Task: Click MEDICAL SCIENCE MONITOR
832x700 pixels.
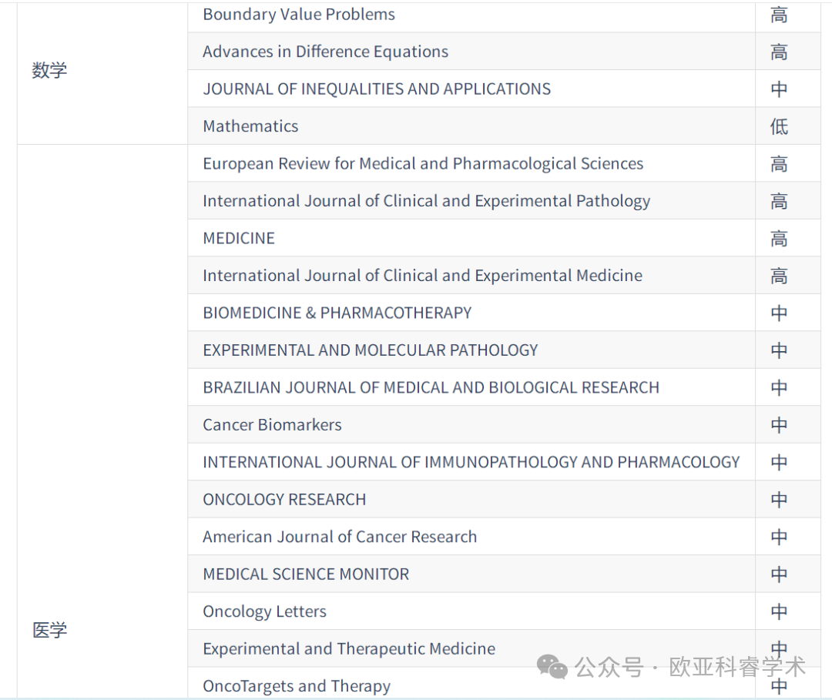Action: click(x=306, y=574)
